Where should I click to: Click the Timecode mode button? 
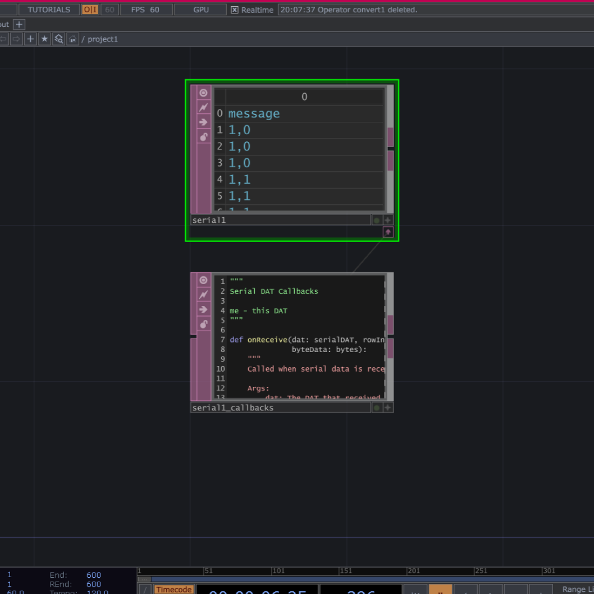(x=173, y=590)
